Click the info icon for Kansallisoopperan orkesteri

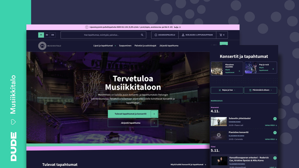click(x=275, y=158)
